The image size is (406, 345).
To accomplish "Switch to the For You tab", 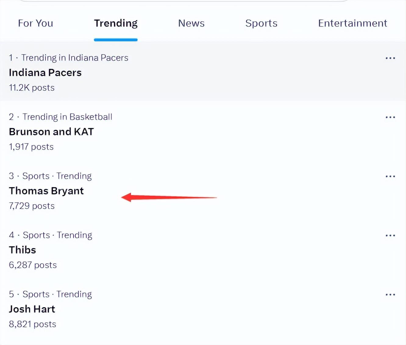I will pos(35,23).
